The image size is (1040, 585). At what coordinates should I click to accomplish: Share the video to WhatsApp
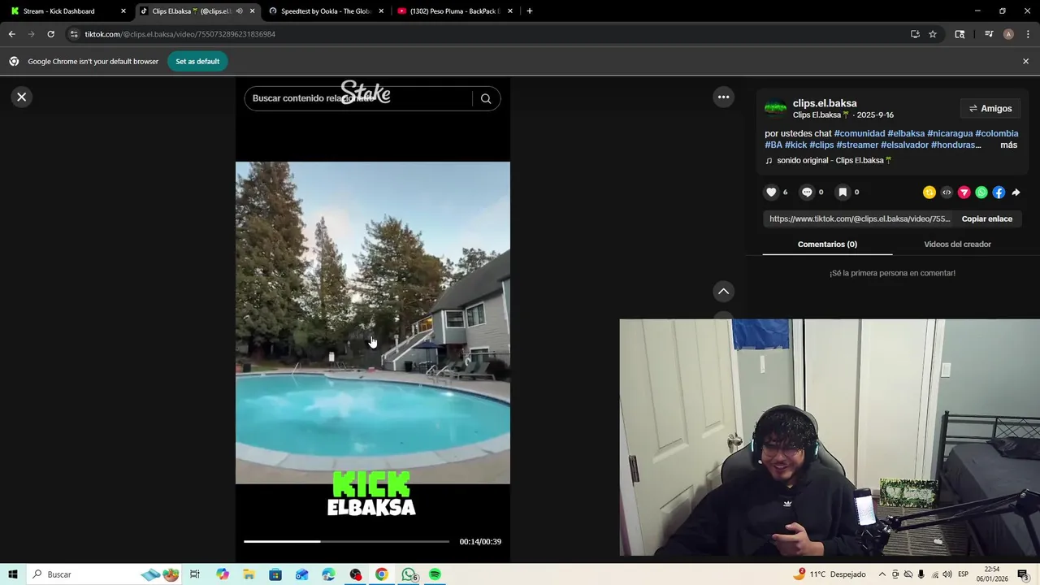[x=981, y=193]
